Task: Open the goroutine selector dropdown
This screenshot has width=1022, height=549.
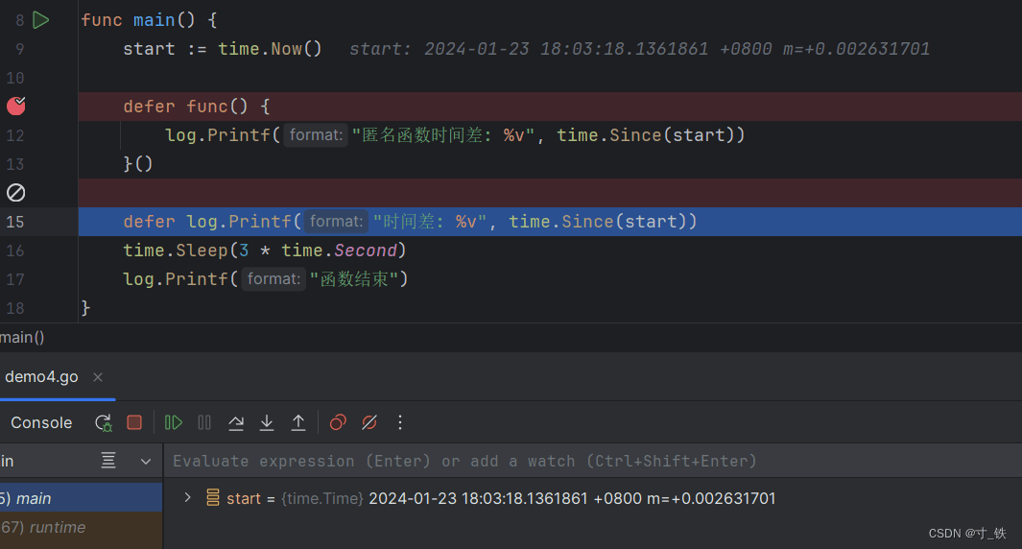Action: (146, 462)
